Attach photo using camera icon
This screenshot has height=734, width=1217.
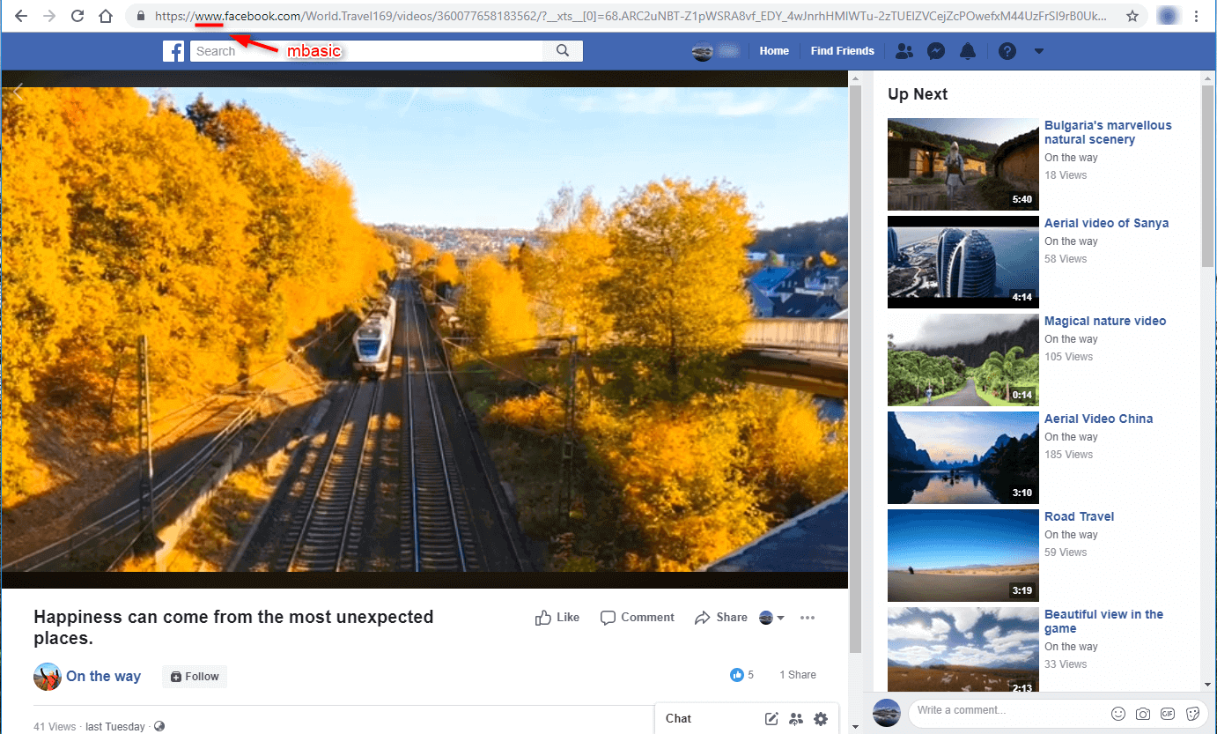click(x=1143, y=713)
